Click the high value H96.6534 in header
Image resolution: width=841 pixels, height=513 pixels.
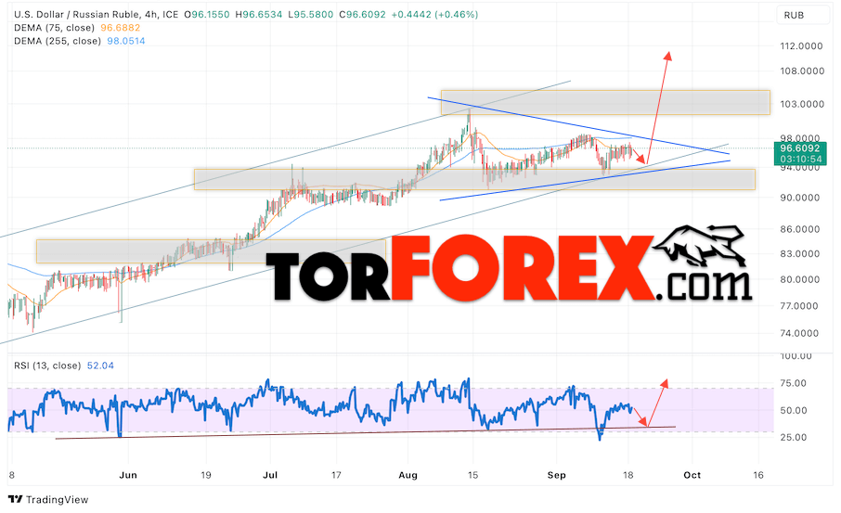259,15
